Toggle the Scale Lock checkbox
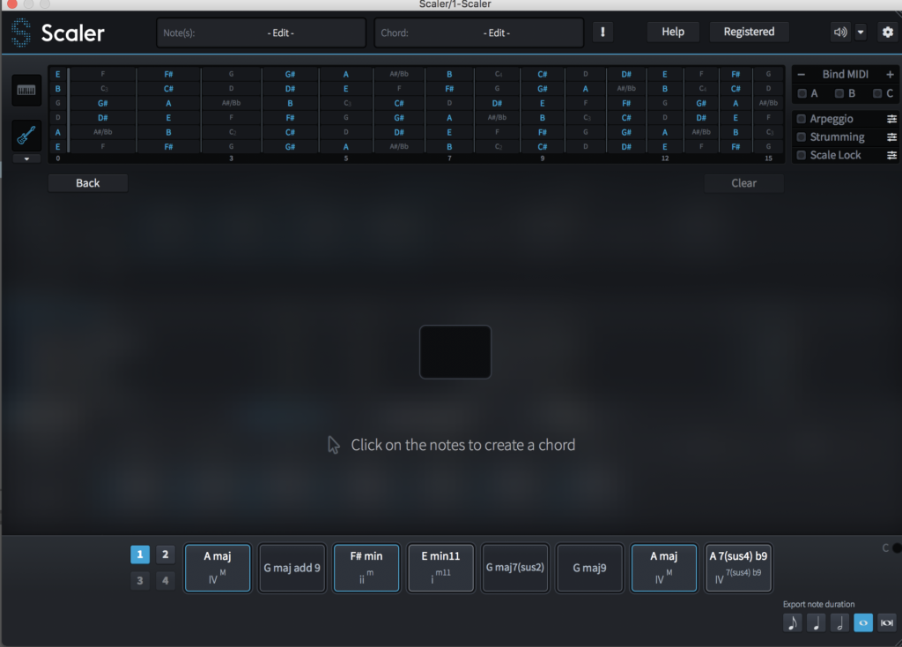 click(801, 155)
